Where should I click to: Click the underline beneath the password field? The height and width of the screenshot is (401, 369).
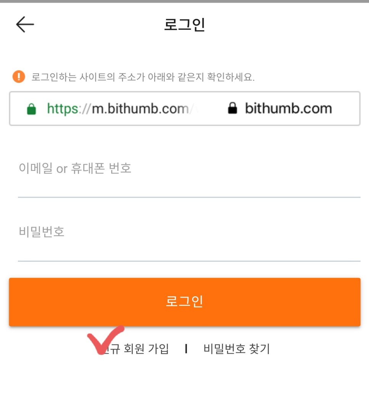tap(189, 261)
